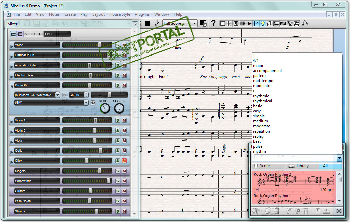Open the Plug-ins menu
350x222 pixels.
point(142,14)
